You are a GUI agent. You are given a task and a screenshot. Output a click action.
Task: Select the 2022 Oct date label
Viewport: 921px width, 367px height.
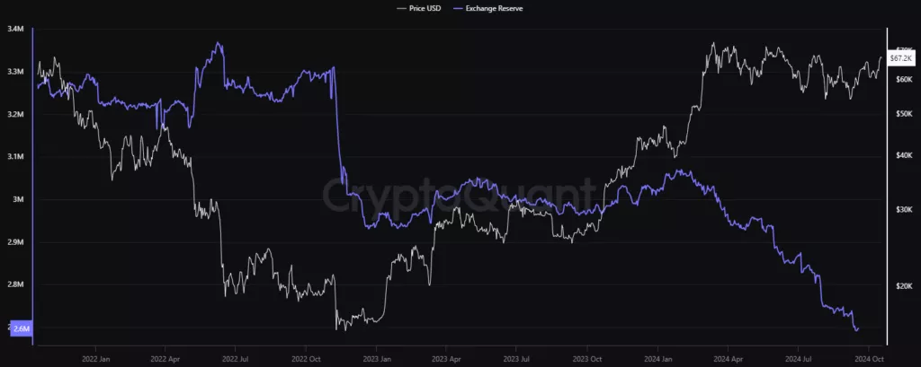[x=307, y=355]
